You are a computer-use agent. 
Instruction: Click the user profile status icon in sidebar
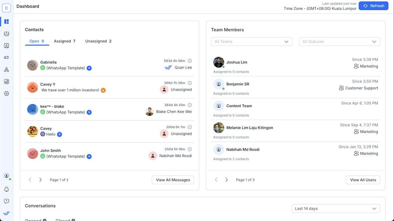6,176
